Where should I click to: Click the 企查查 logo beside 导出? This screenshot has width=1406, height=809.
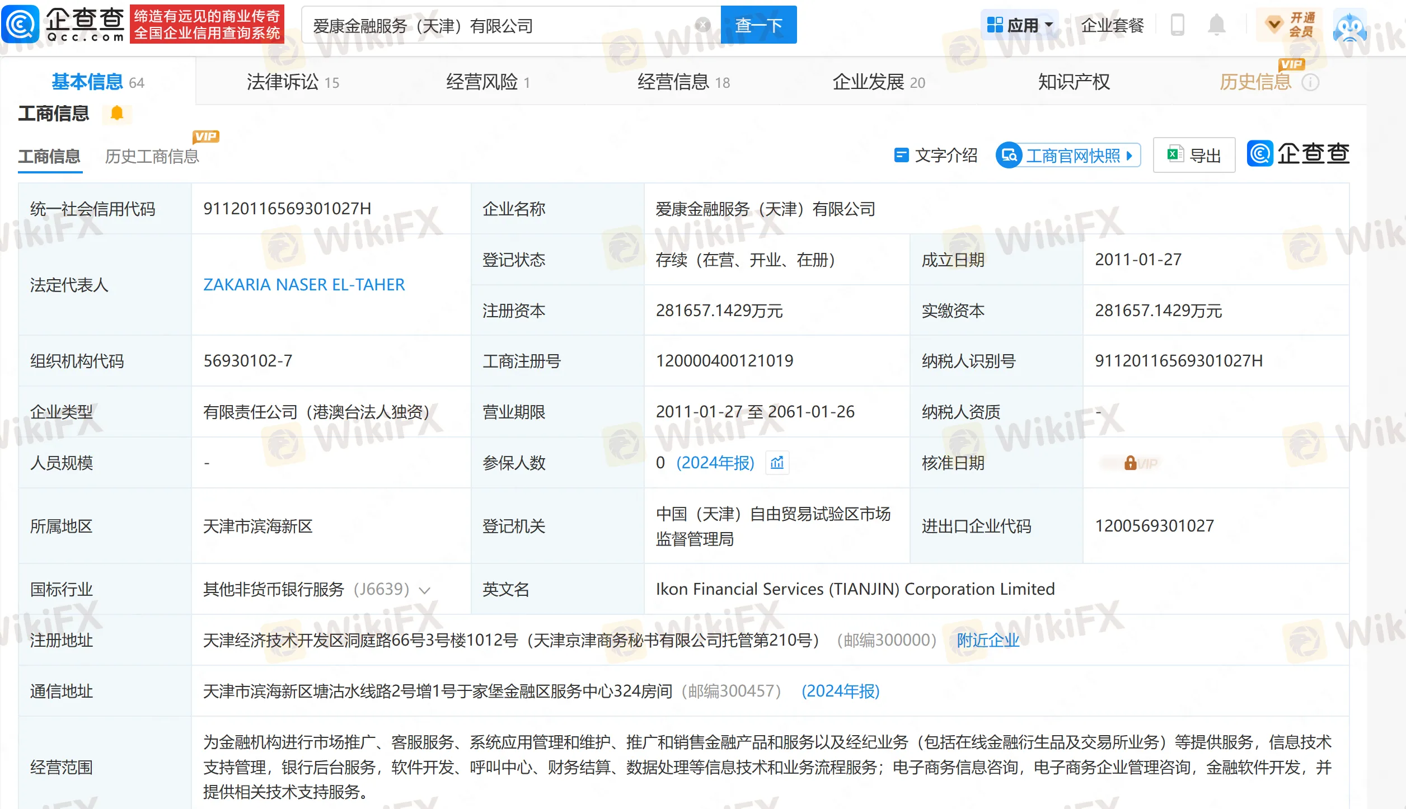pyautogui.click(x=1298, y=154)
